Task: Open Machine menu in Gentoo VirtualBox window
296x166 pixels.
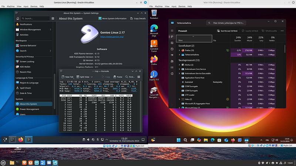Action: pos(11,6)
